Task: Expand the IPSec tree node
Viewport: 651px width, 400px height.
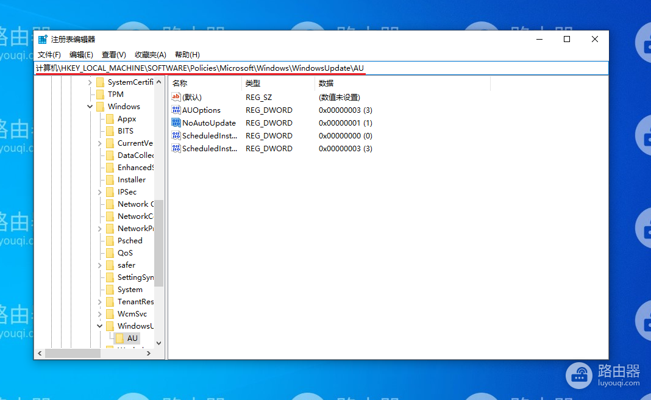Action: (x=99, y=192)
